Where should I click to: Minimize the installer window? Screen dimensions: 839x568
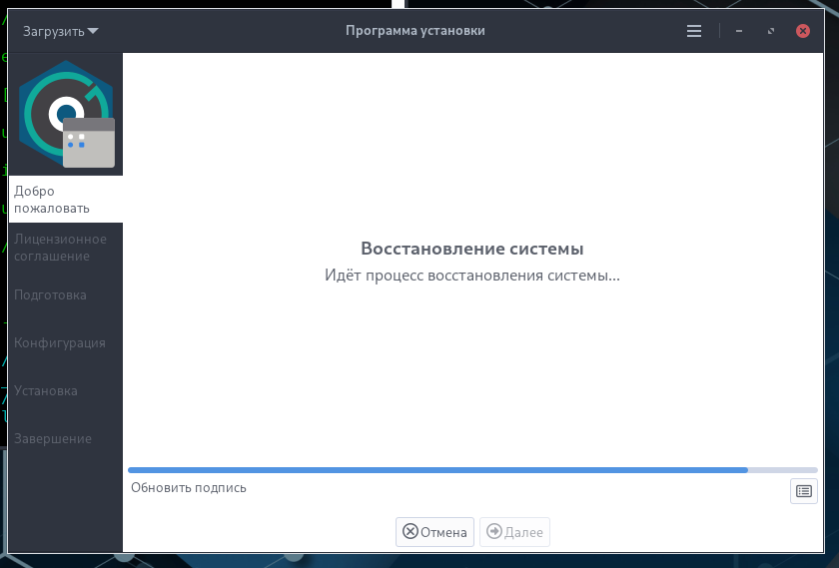739,31
